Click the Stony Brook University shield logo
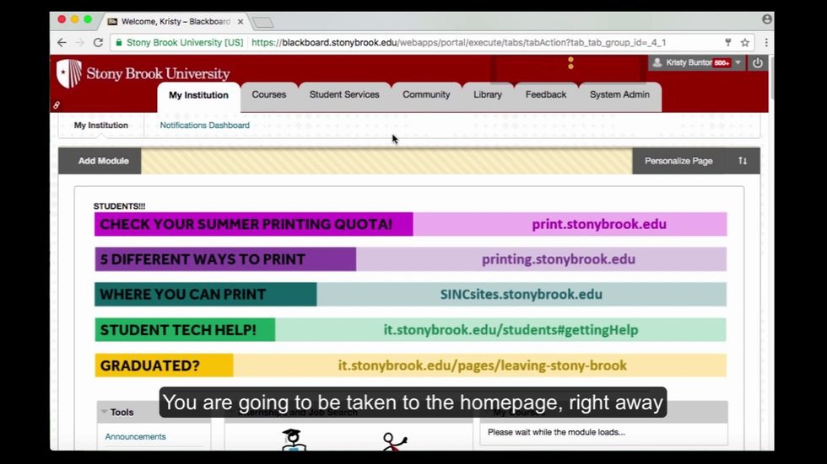 click(x=69, y=74)
